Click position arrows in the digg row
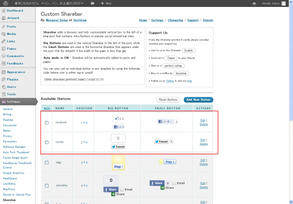The width and height of the screenshot is (293, 204). click(x=86, y=162)
